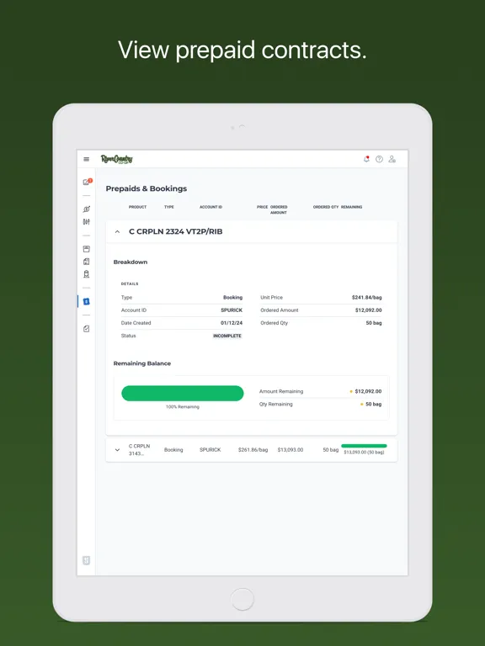
Task: Click the Prepaids & Bookings page title
Action: pyautogui.click(x=147, y=188)
